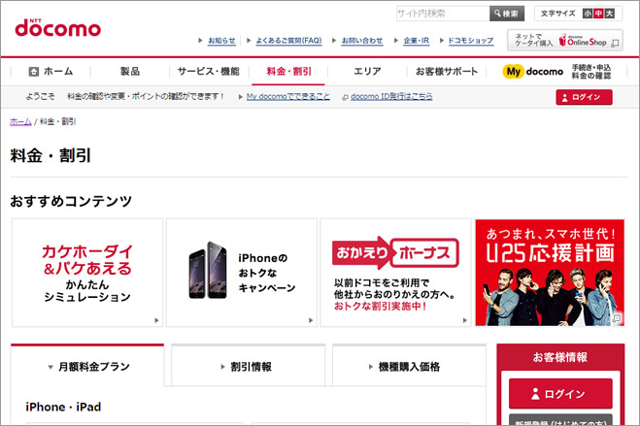Select the お客様サポート navigation tab

pyautogui.click(x=447, y=72)
